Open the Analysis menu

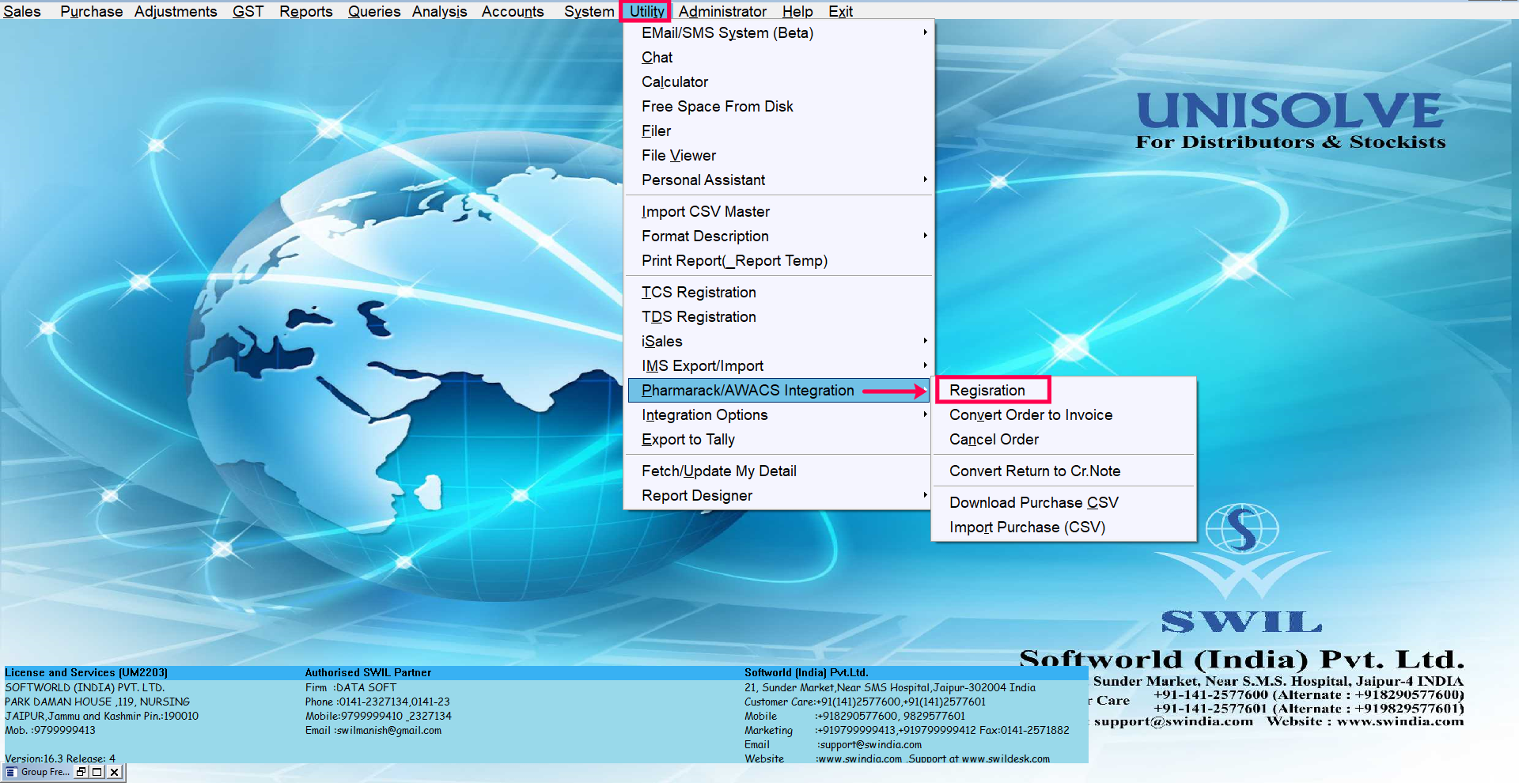point(439,11)
